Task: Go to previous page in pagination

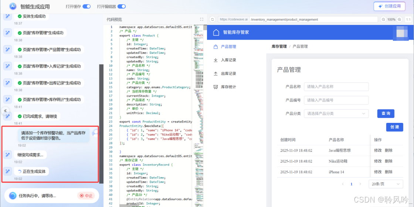Action: click(x=343, y=184)
